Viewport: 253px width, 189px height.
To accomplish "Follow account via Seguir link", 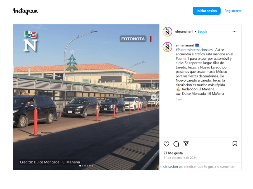I will [x=202, y=31].
